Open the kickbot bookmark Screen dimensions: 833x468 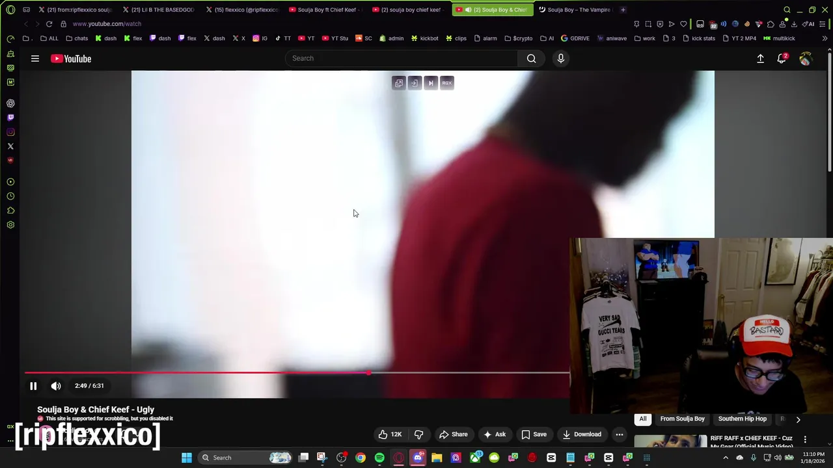(x=424, y=38)
